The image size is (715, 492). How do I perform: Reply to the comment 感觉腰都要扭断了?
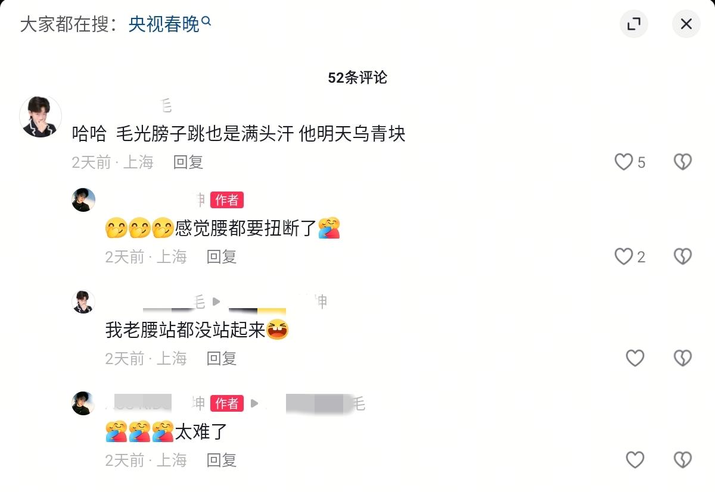pos(222,256)
